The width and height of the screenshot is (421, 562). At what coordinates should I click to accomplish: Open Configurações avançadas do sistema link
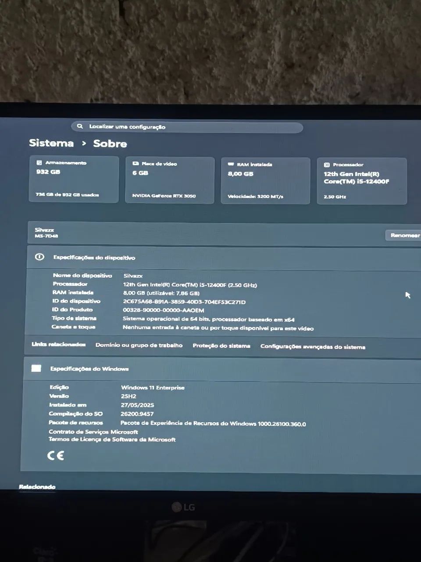pos(313,346)
